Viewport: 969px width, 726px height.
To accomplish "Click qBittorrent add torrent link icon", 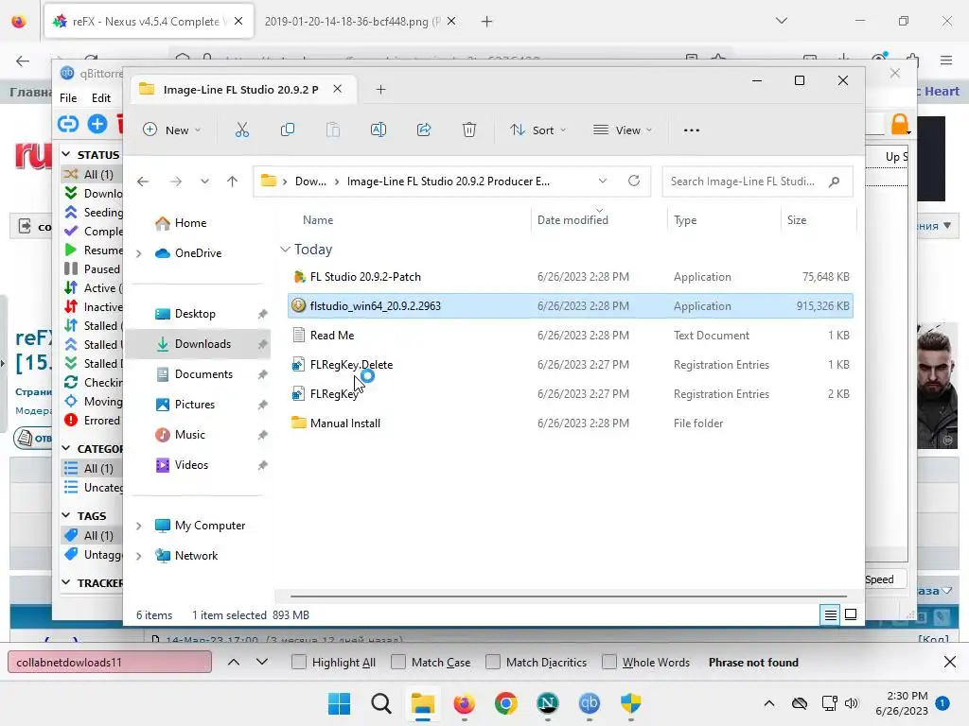I will click(68, 124).
